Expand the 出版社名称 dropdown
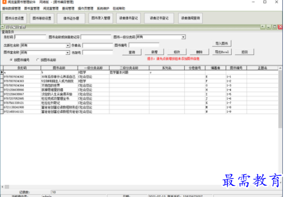Screen dimensions: 286x197 tap(68, 45)
